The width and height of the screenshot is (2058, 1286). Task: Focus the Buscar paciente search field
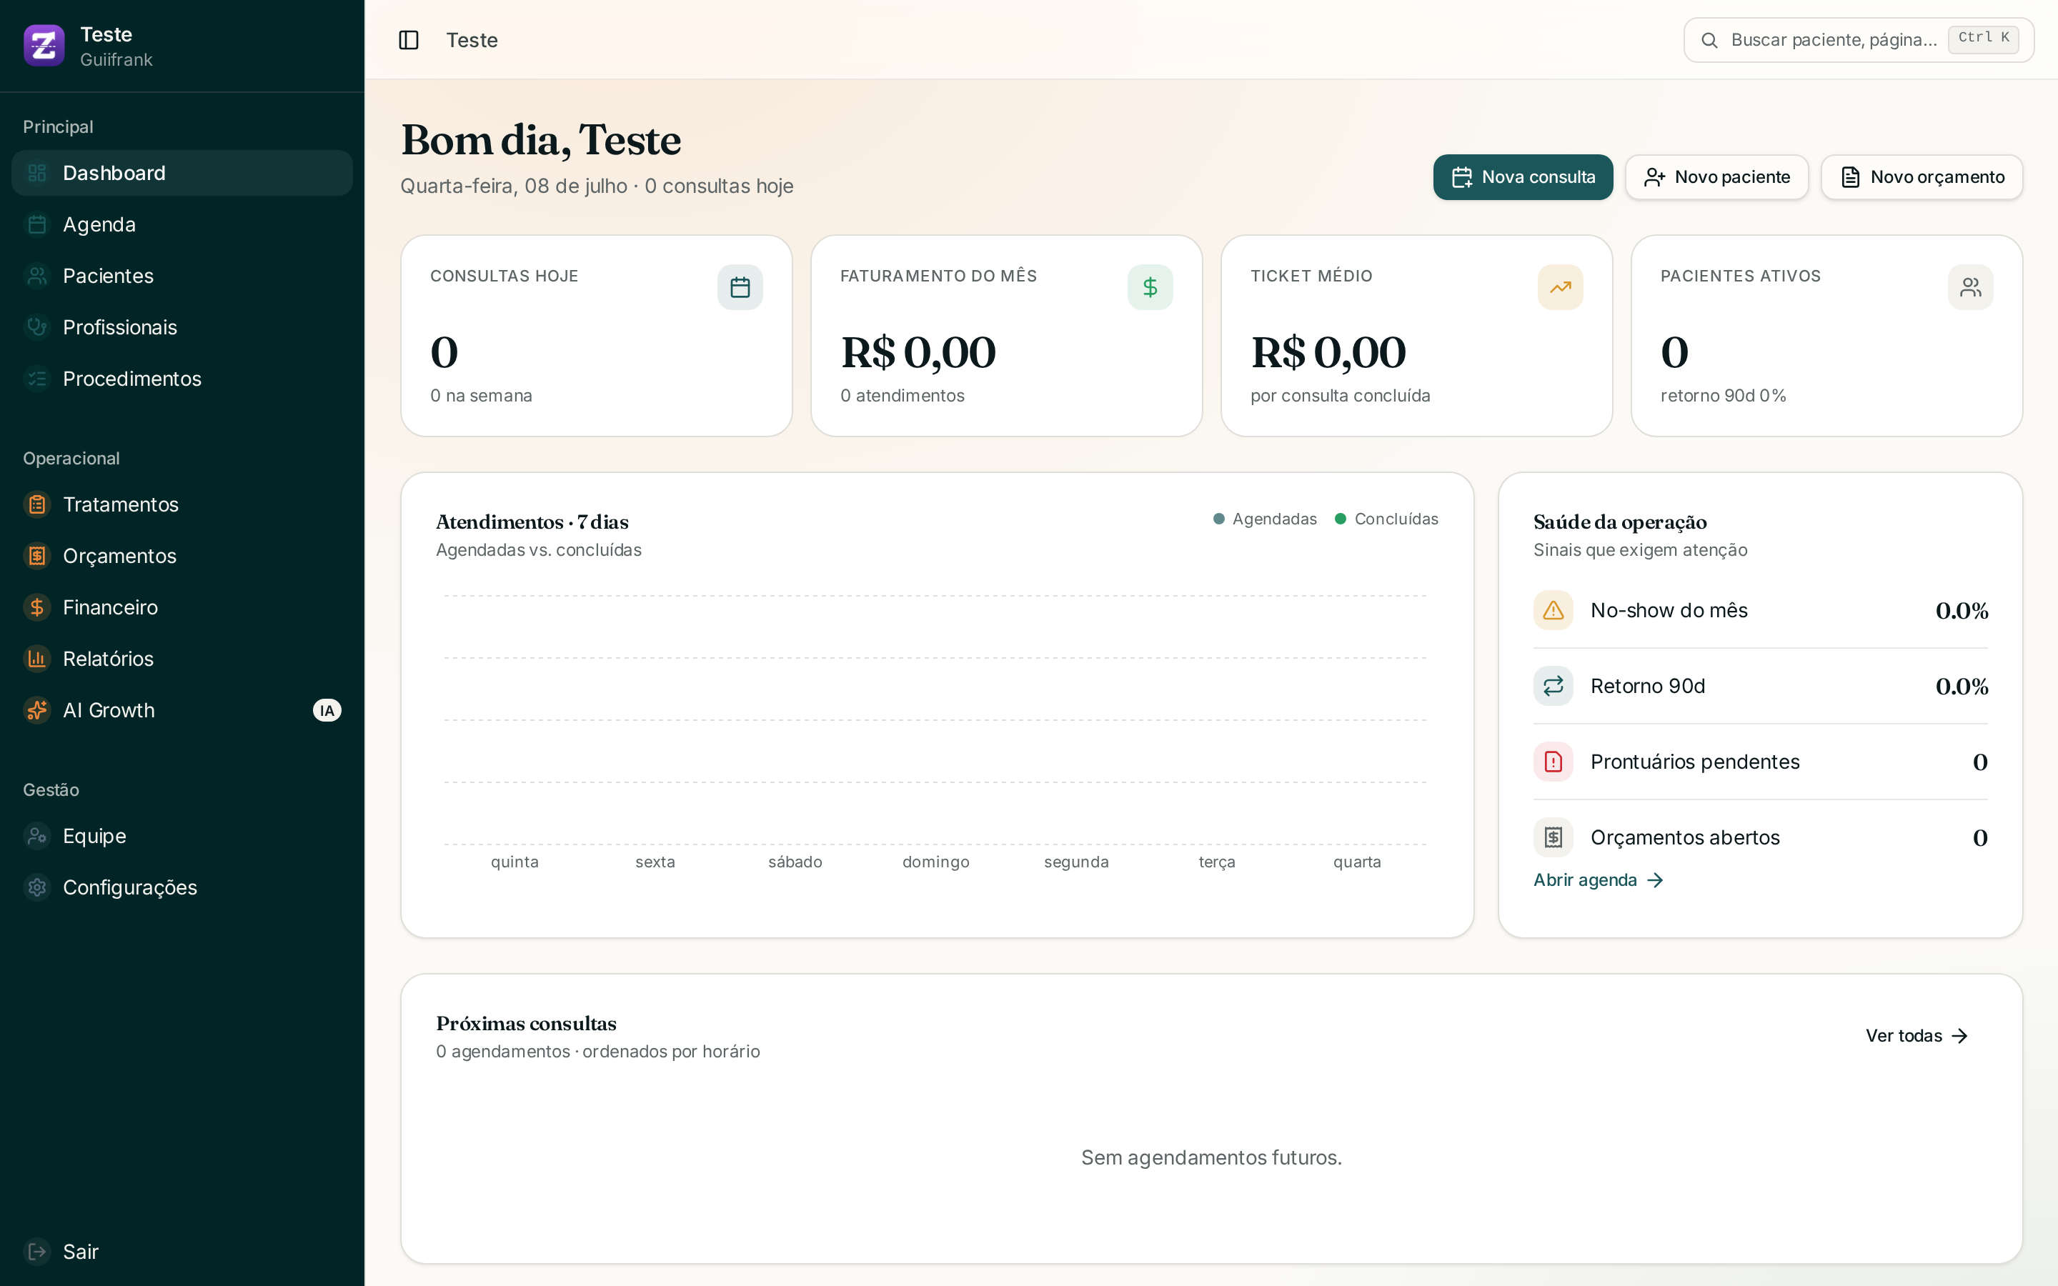(x=1858, y=40)
